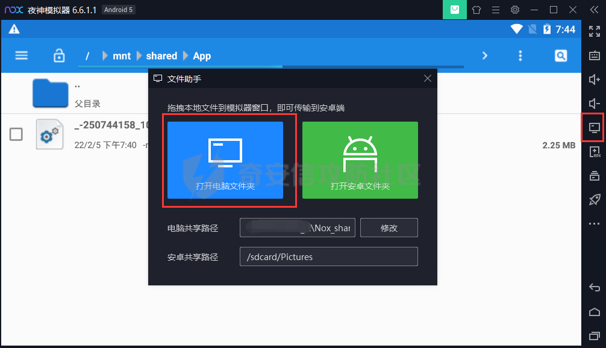Check the checkbox next to the APK file

point(16,134)
